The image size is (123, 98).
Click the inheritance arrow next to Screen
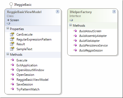[x=8, y=20]
